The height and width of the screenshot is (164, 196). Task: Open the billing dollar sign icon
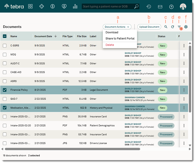pyautogui.click(x=53, y=6)
